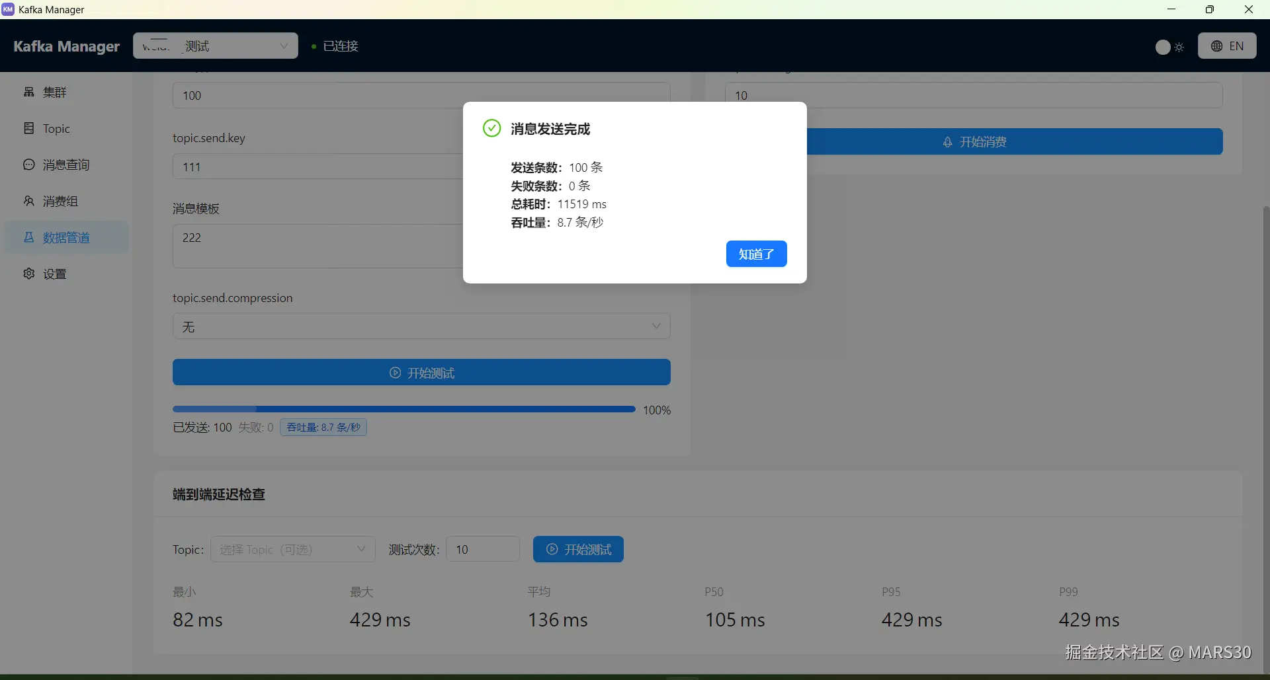This screenshot has width=1270, height=680.
Task: Open 集群 in the sidebar
Action: pyautogui.click(x=66, y=92)
